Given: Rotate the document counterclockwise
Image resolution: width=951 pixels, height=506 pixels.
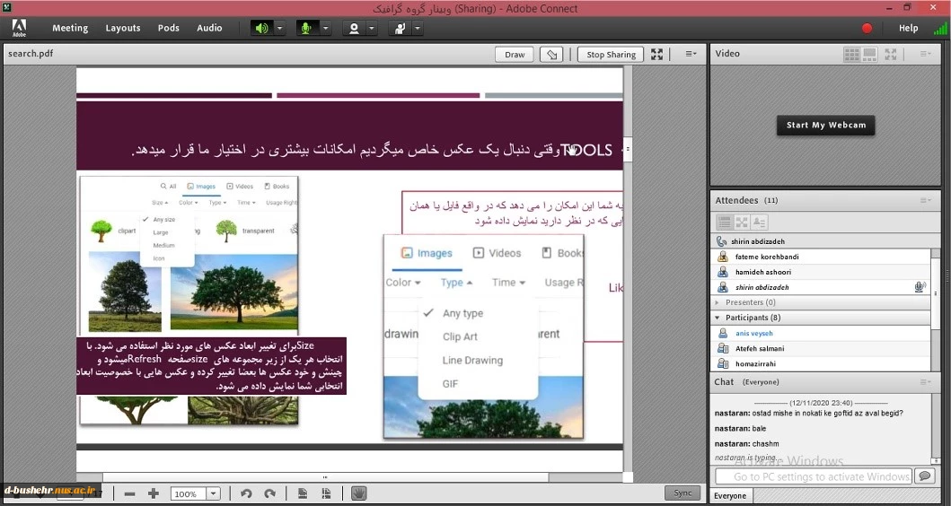Looking at the screenshot, I should 246,493.
